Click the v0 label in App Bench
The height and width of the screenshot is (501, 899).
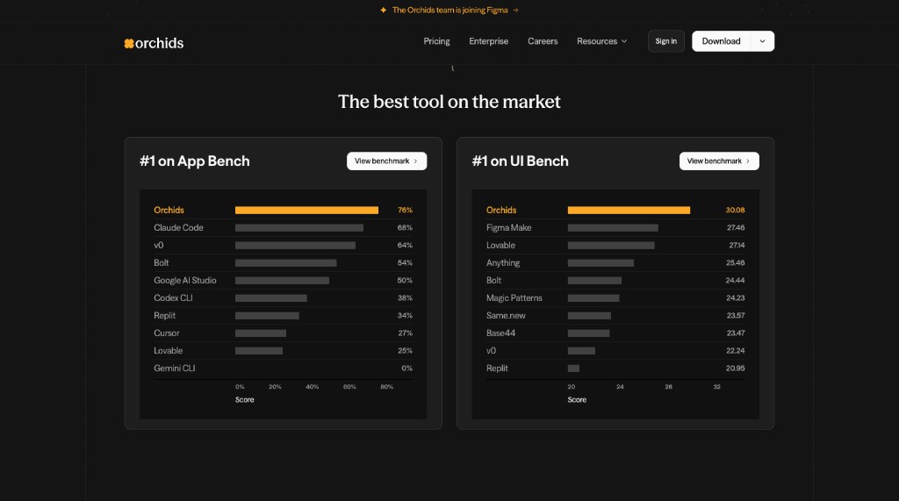159,246
